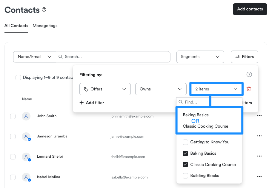Click email shelbi@example.com

click(128, 157)
